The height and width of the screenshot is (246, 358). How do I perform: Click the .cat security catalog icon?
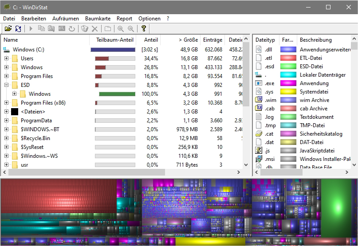(x=259, y=134)
